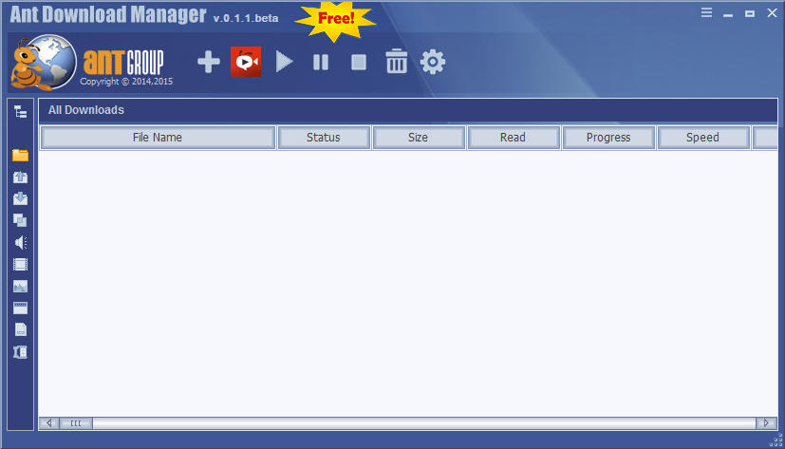Filter video files with the film strip icon
This screenshot has width=785, height=449.
pos(21,264)
